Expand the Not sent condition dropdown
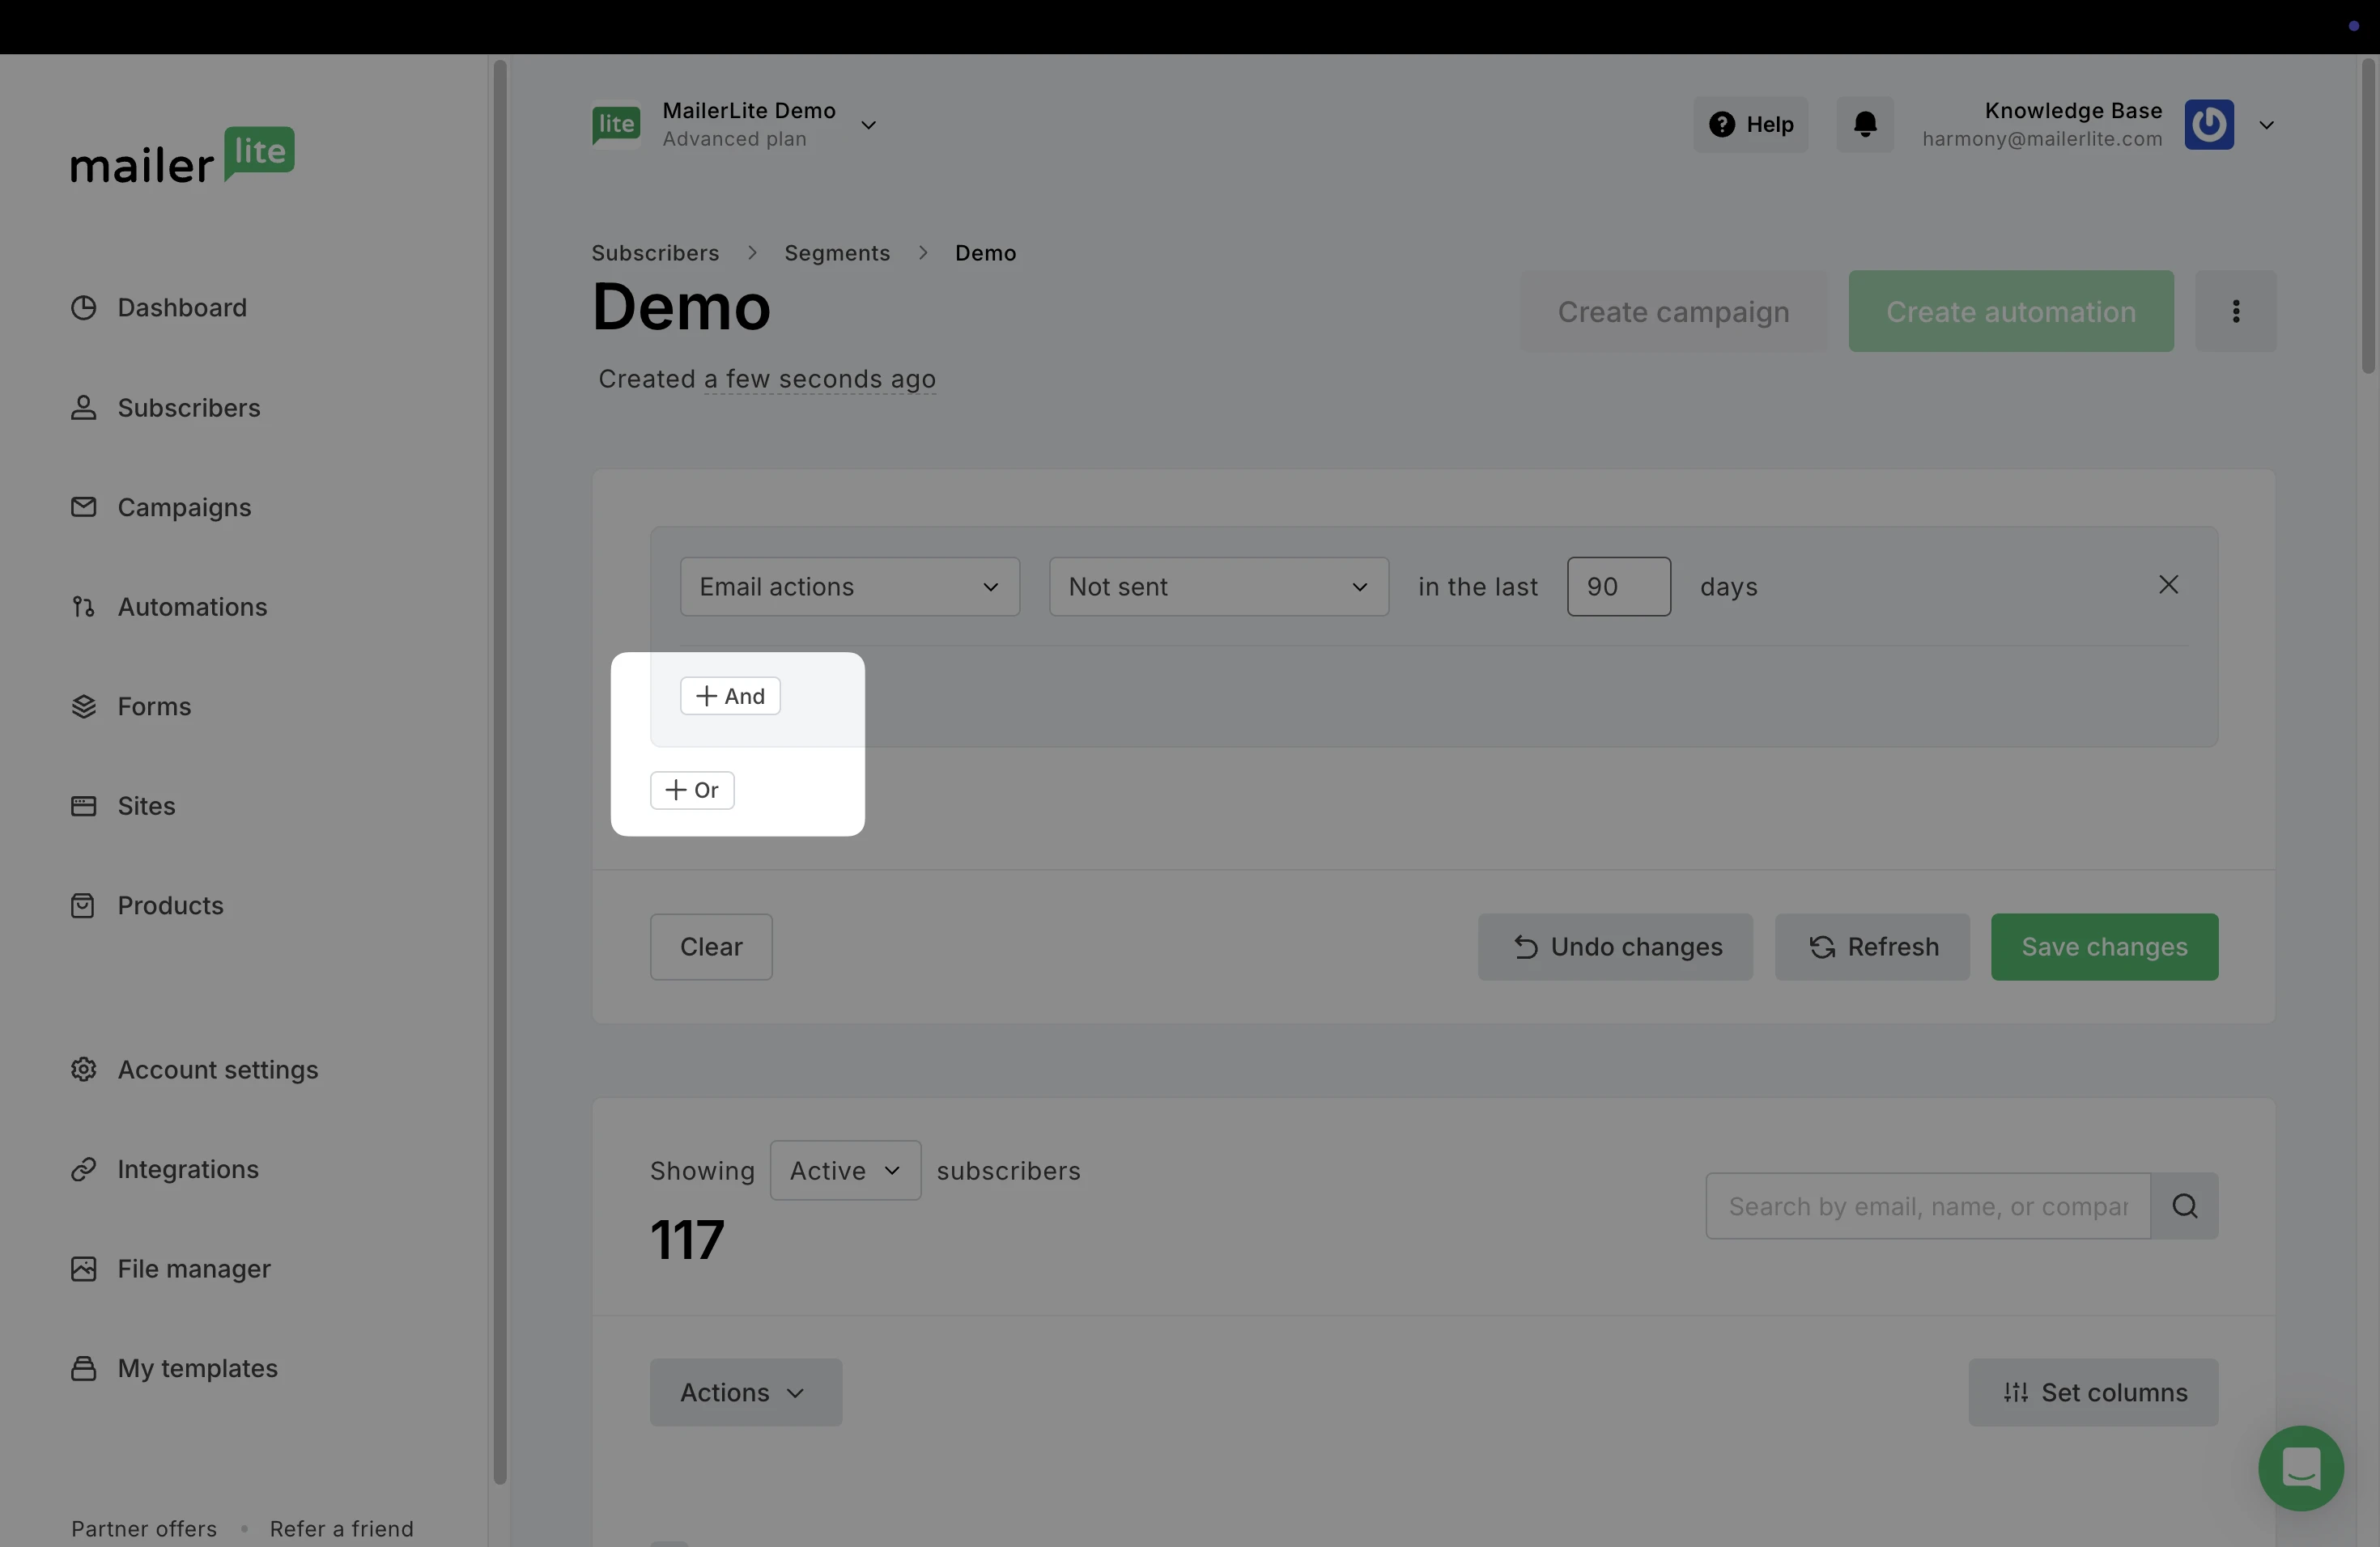 point(1218,587)
